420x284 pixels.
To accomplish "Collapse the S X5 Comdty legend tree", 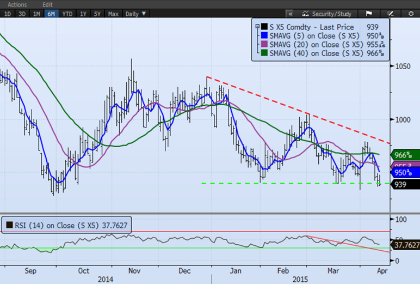I will tap(256, 27).
